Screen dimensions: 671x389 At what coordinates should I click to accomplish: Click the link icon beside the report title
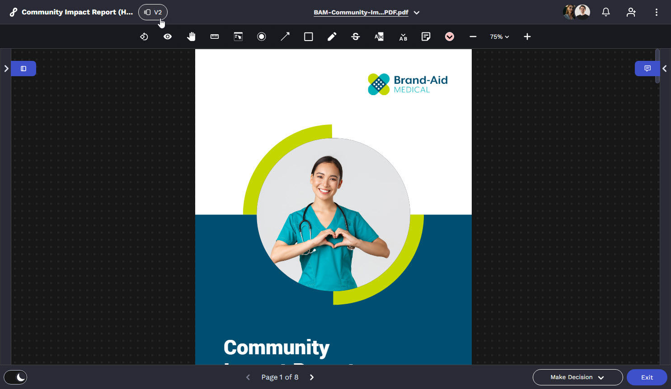click(x=14, y=12)
